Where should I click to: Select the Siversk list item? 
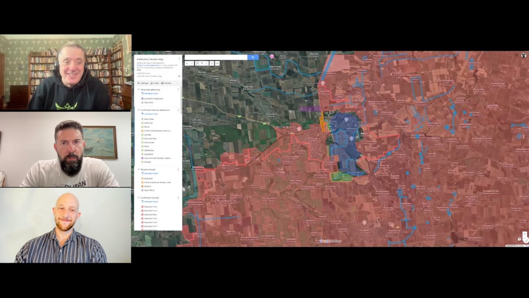[148, 162]
